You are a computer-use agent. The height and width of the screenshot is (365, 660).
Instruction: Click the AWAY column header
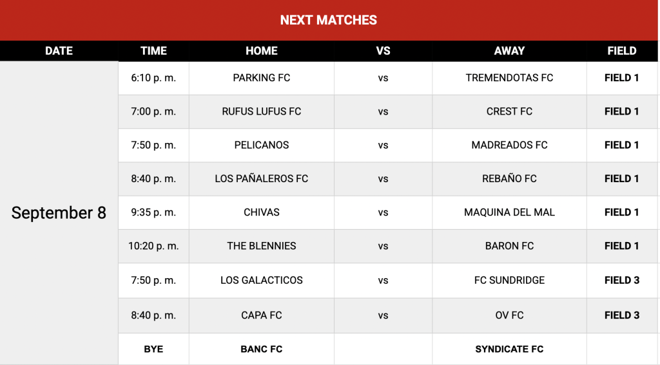[509, 51]
